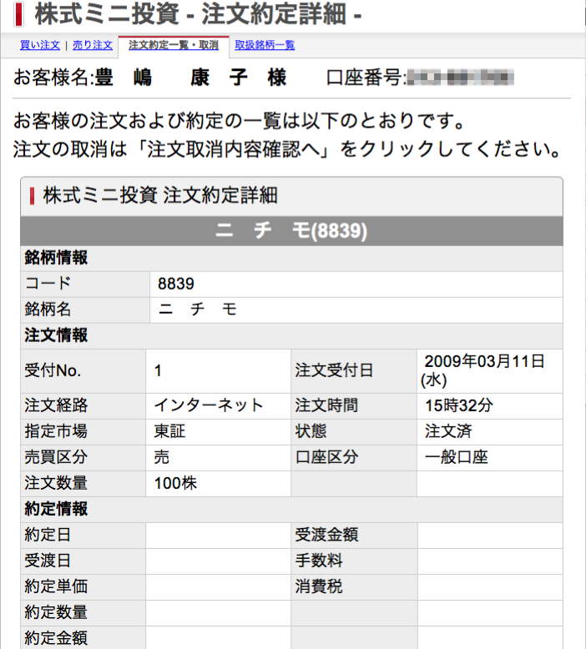Click the 銘柄情報 section heading

pyautogui.click(x=56, y=258)
